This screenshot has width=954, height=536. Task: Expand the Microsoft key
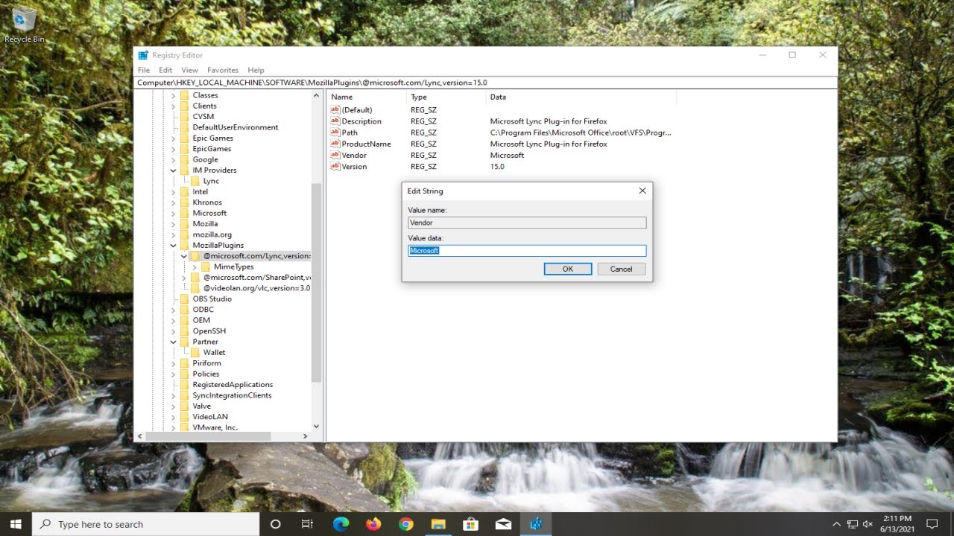click(174, 213)
